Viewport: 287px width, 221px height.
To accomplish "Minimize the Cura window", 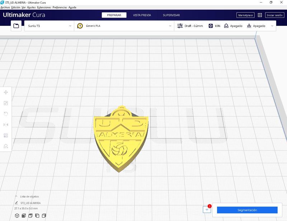I will 261,3.
